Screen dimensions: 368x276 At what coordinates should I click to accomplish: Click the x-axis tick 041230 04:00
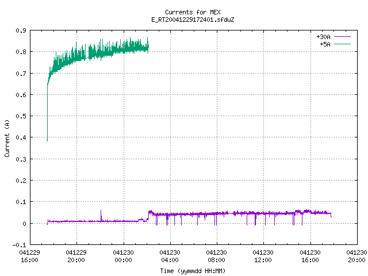pos(170,256)
